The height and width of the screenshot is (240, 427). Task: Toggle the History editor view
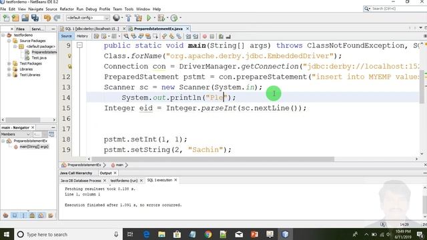[82, 36]
